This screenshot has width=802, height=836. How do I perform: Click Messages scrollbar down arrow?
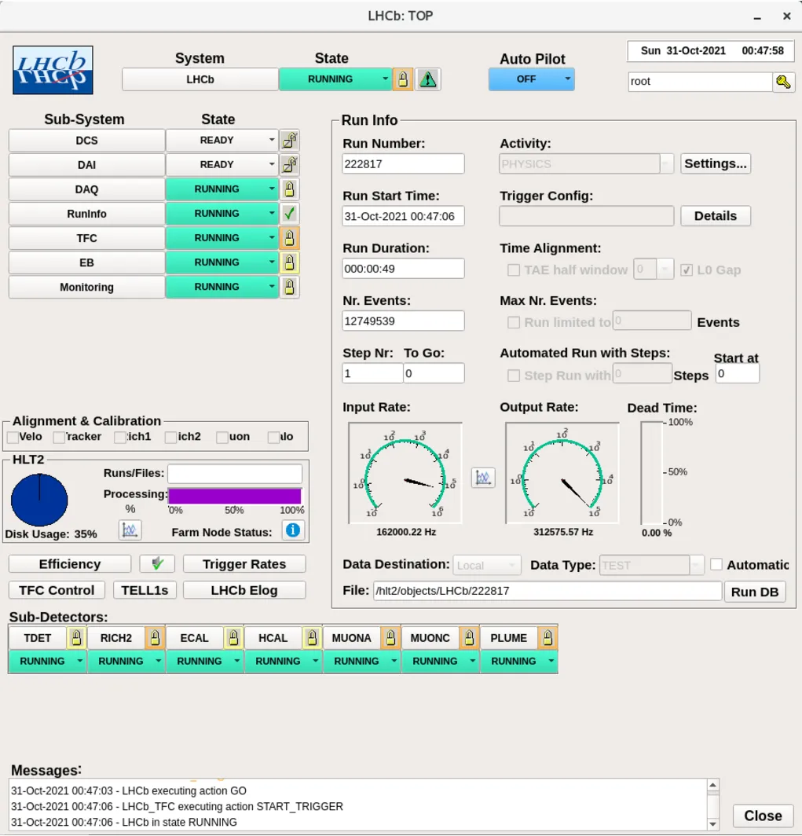click(x=713, y=823)
